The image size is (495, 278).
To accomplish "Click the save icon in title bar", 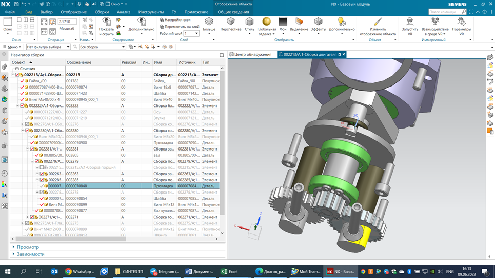I will tap(16, 4).
